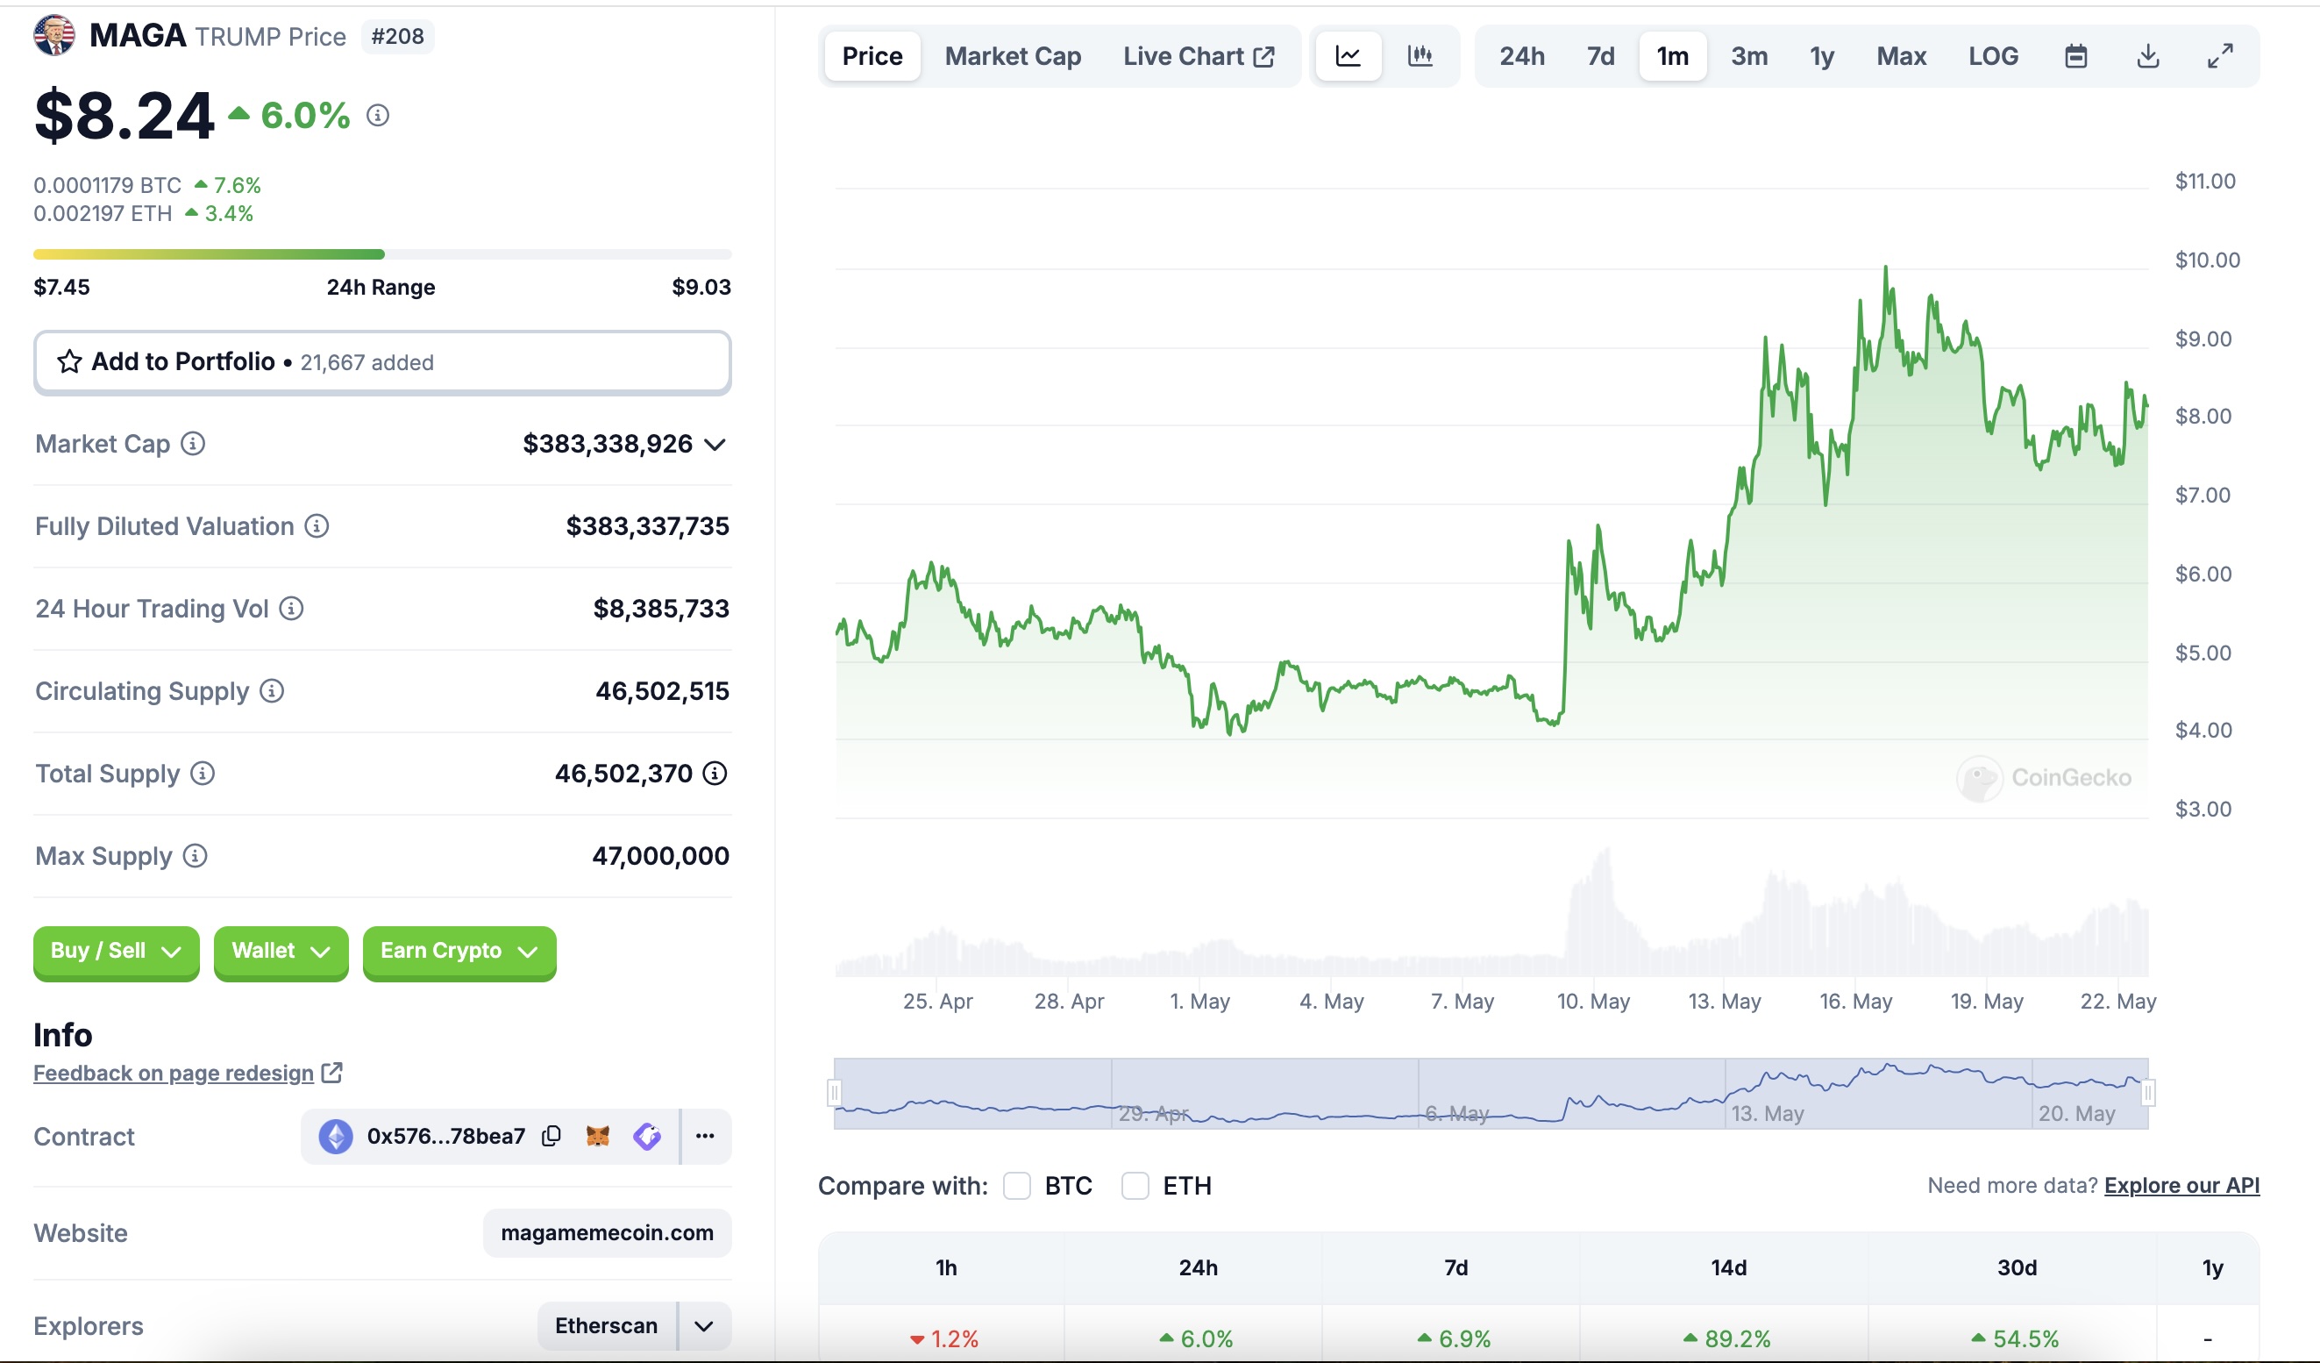This screenshot has height=1363, width=2320.
Task: Select the 24h time range
Action: tap(1522, 56)
